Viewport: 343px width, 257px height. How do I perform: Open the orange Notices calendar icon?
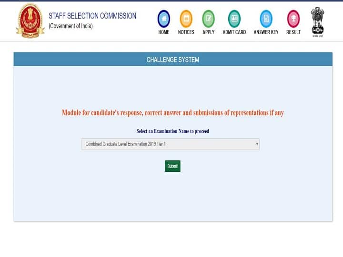[186, 19]
